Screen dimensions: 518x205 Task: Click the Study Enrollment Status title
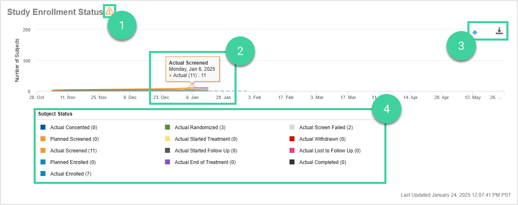[x=55, y=12]
